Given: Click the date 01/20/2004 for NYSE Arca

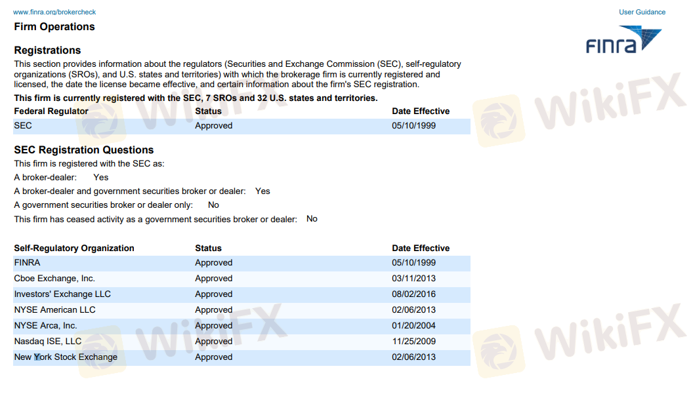Looking at the screenshot, I should 413,326.
